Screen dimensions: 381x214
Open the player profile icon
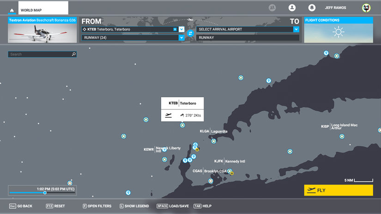click(x=292, y=8)
